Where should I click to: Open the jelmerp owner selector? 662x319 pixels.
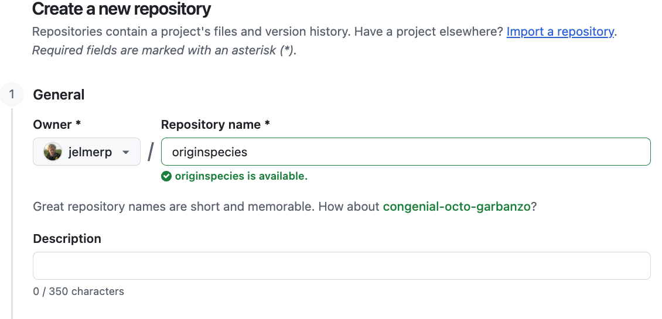tap(87, 152)
